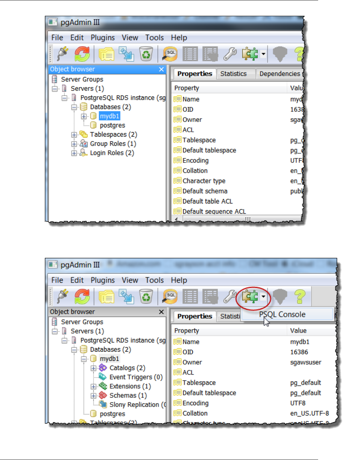Viewport: 347px width, 460px height.
Task: Click '16386' OID value in bottom window
Action: [x=299, y=352]
